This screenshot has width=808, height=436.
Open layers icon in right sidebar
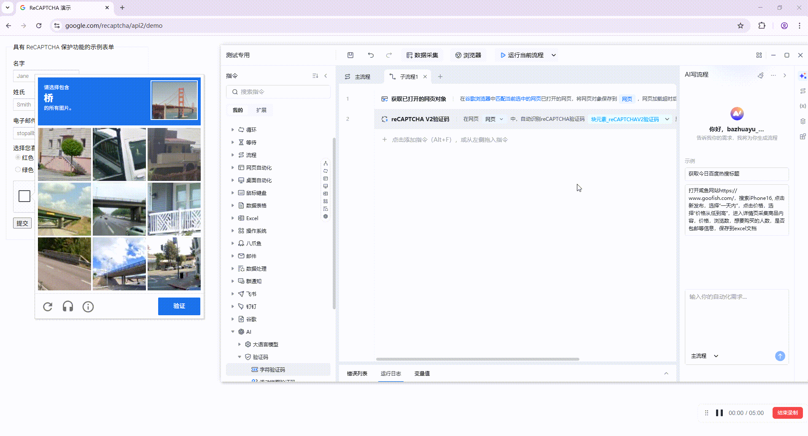[x=803, y=121]
